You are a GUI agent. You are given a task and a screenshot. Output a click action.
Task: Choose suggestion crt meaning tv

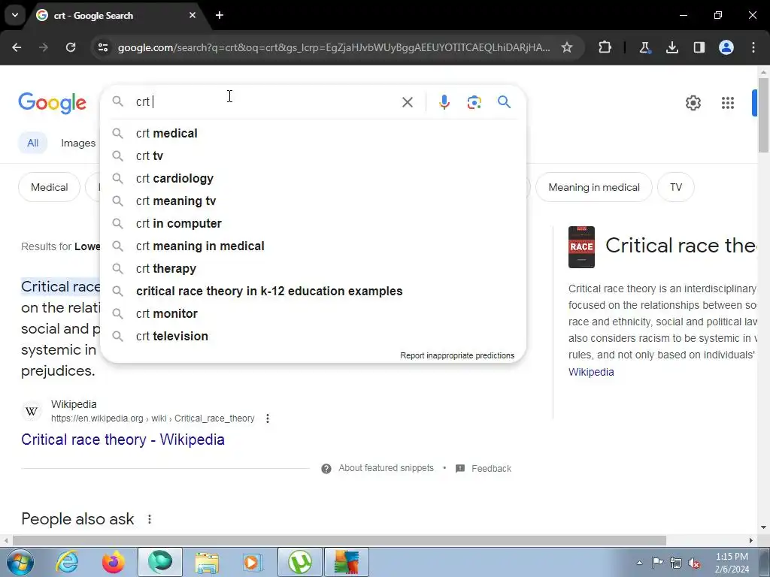pyautogui.click(x=313, y=201)
